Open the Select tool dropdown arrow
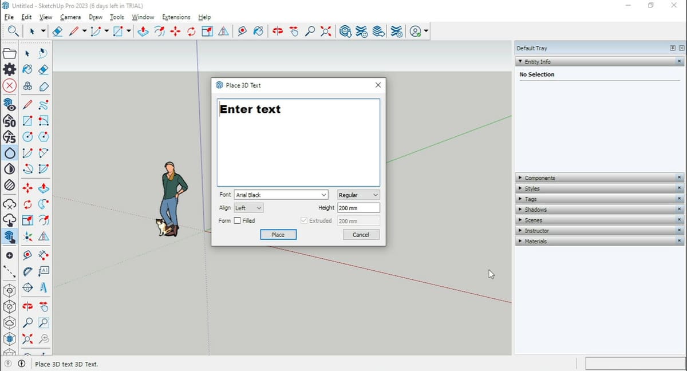 pos(43,31)
